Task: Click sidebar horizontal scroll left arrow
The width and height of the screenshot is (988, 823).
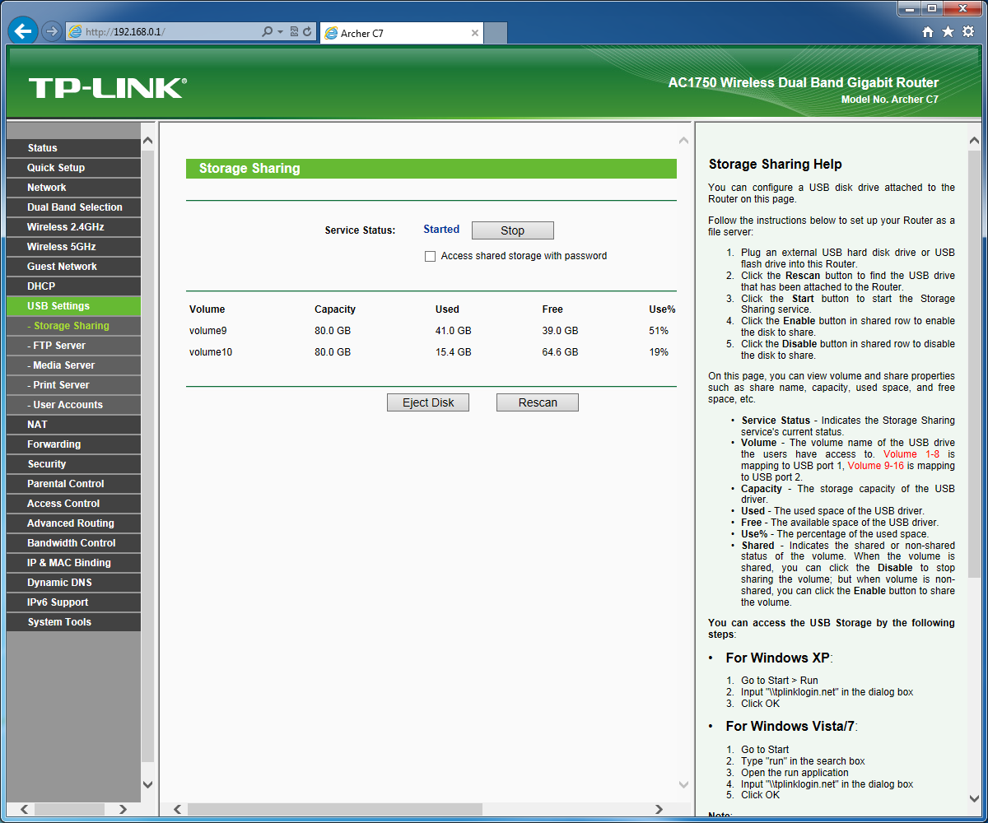Action: [x=24, y=810]
